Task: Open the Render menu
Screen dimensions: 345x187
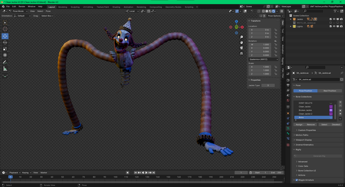Action: pyautogui.click(x=22, y=7)
